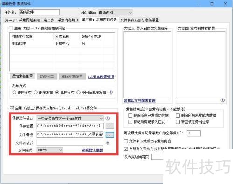Image resolution: width=233 pixels, height=184 pixels.
Task: Open 网页编码 自动识别 dropdown
Action: click(x=116, y=13)
